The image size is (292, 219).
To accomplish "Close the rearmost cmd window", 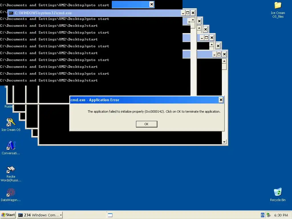I will tap(224, 54).
